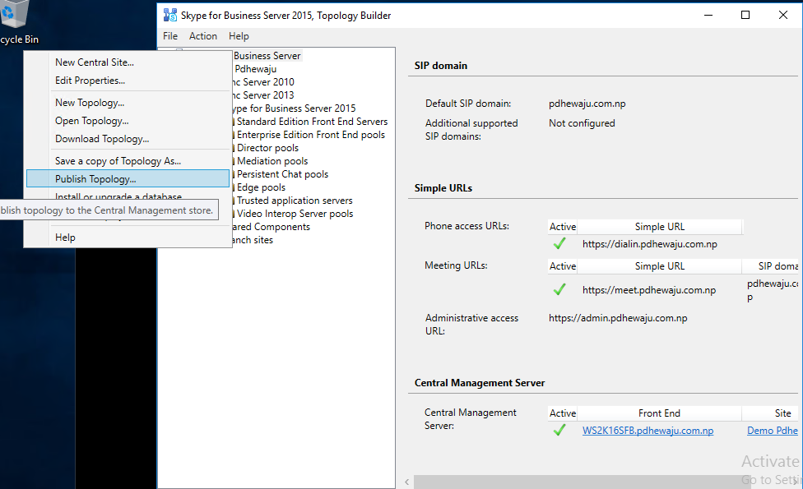The width and height of the screenshot is (803, 489).
Task: Click green checkmark beside dialin phone access URL
Action: tap(559, 244)
